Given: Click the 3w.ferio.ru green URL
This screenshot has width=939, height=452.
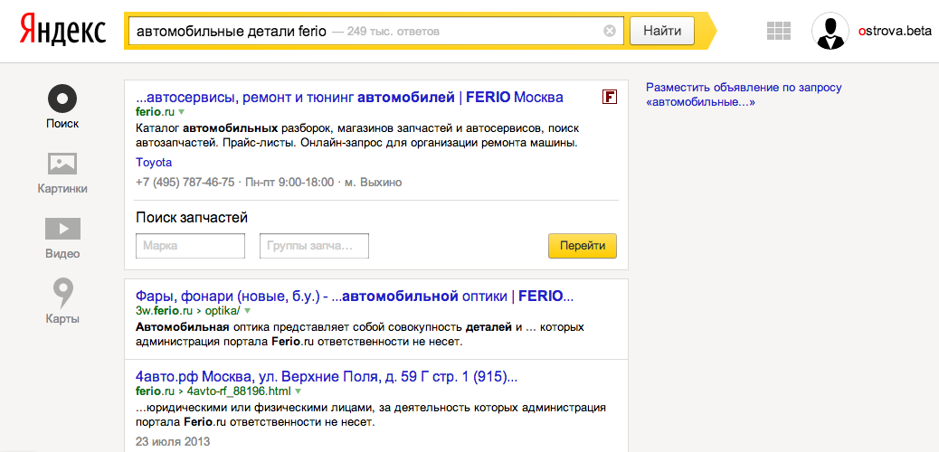Looking at the screenshot, I should coord(164,311).
